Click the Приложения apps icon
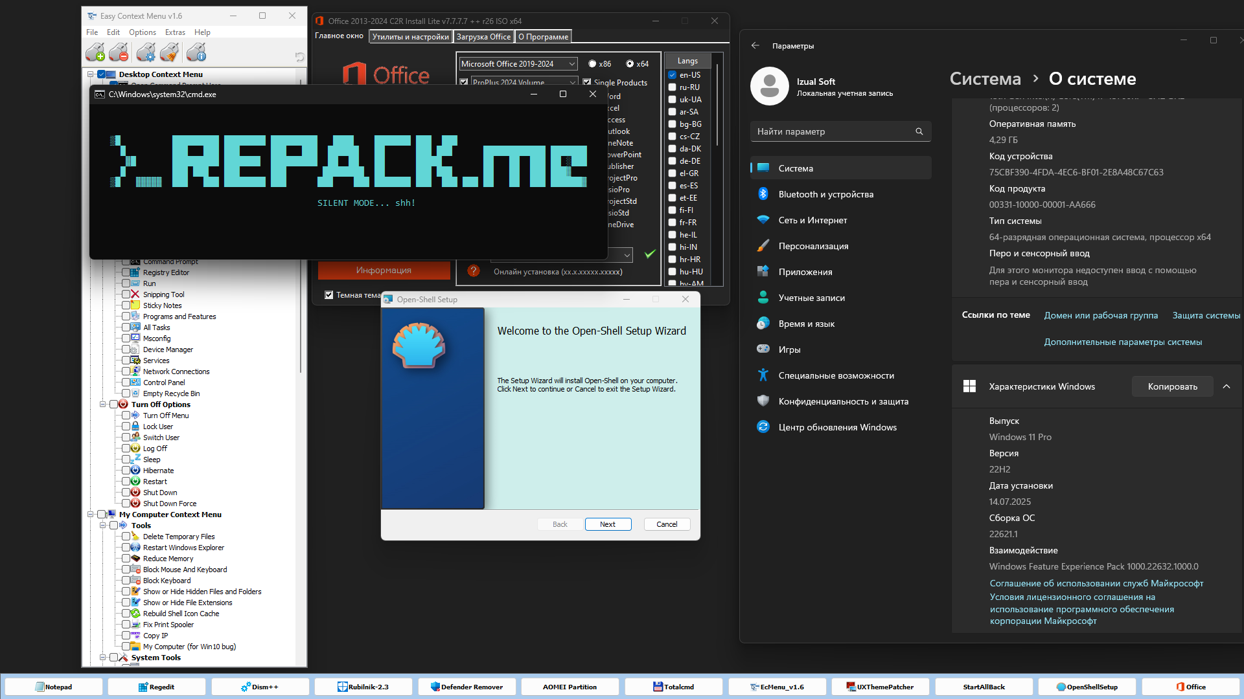Screen dimensions: 1244x699 (763, 272)
